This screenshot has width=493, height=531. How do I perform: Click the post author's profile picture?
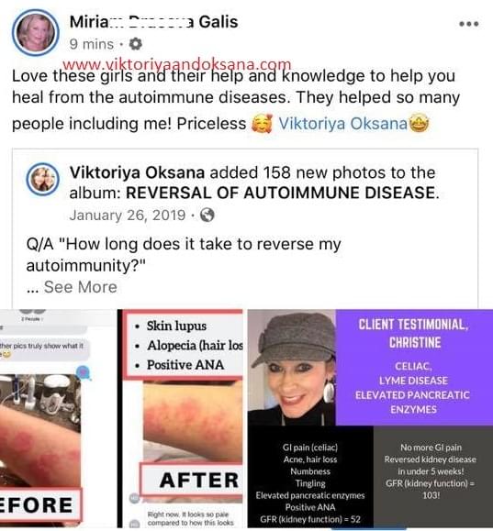[x=36, y=32]
